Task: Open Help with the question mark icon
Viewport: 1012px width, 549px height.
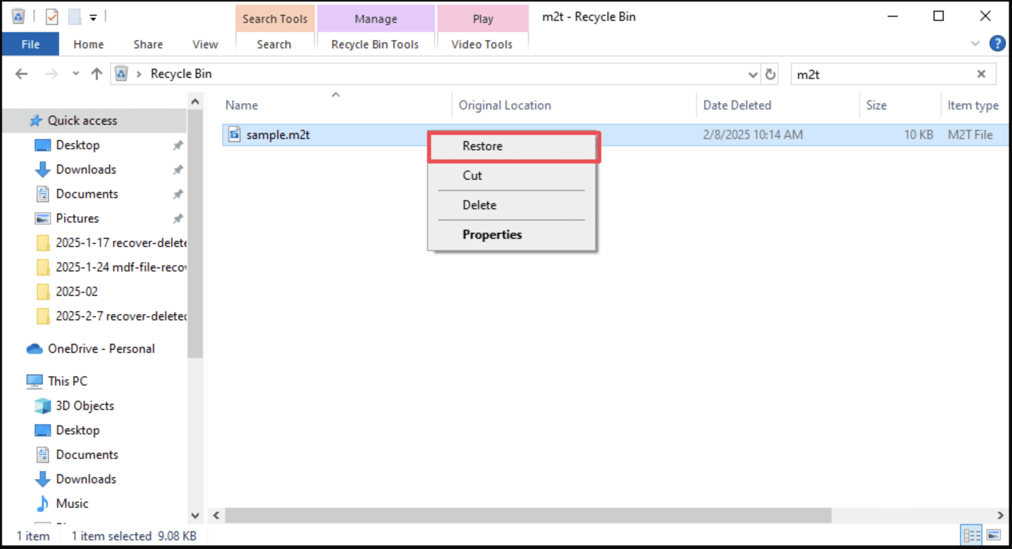Action: 997,43
